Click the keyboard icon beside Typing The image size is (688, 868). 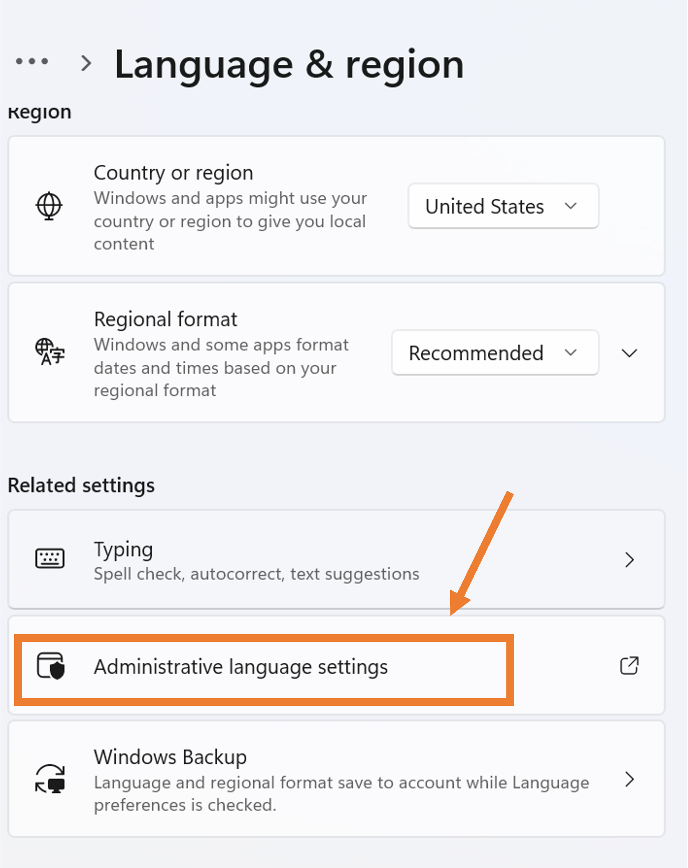coord(49,559)
